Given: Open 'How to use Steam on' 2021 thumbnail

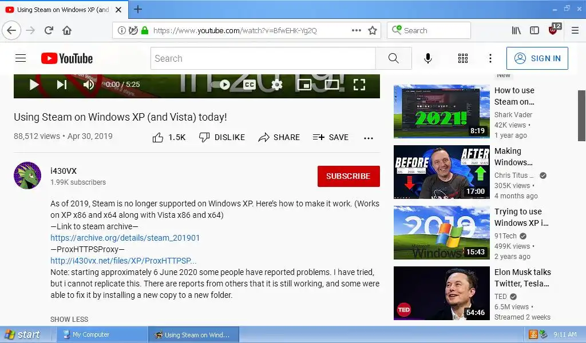Looking at the screenshot, I should [x=441, y=111].
